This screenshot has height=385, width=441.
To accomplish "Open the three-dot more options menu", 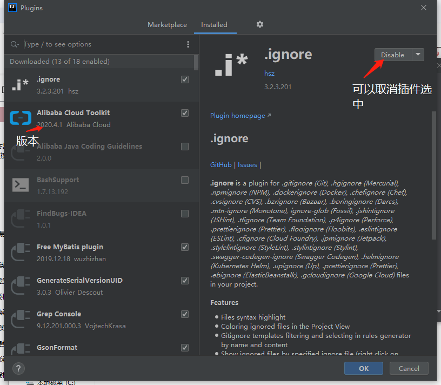I will click(188, 44).
